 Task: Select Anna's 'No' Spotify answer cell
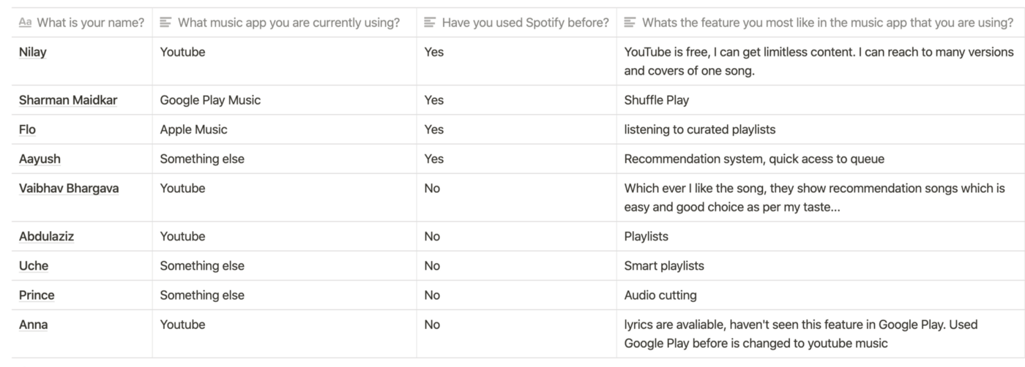click(x=517, y=334)
